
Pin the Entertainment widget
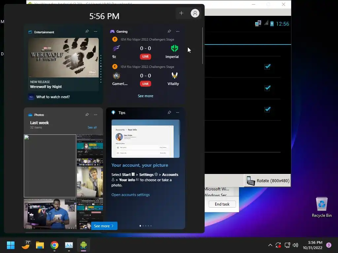[x=87, y=31]
